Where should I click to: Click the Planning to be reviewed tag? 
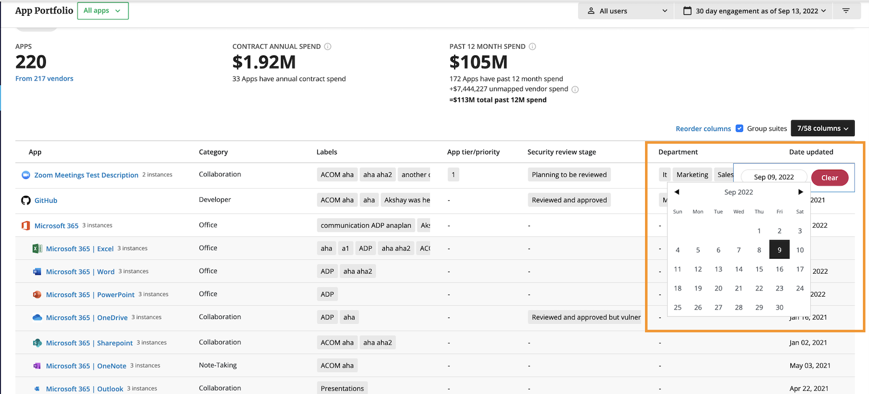coord(569,174)
